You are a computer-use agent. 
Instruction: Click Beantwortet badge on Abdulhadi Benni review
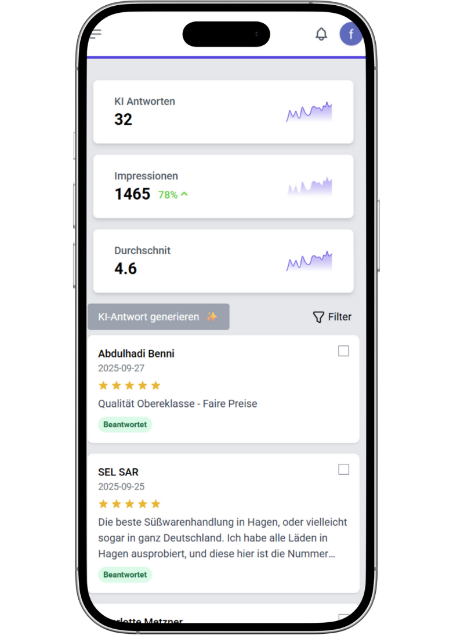tap(125, 424)
